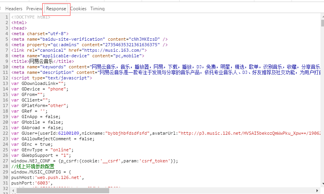Click the <title>网易云音乐</title> line
Image resolution: width=324 pixels, height=194 pixels.
[43, 61]
